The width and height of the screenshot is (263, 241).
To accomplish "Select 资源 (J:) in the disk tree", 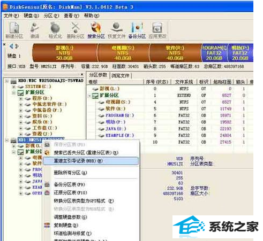I will [42, 134].
